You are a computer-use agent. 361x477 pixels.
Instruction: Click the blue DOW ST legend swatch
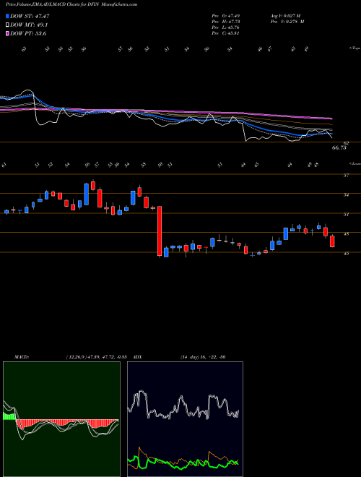(x=7, y=16)
